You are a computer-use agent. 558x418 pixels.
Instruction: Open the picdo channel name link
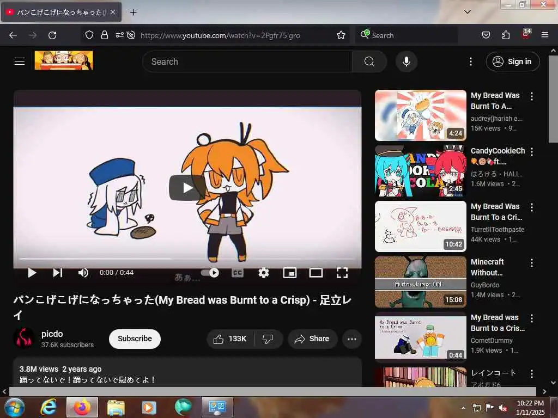point(52,334)
